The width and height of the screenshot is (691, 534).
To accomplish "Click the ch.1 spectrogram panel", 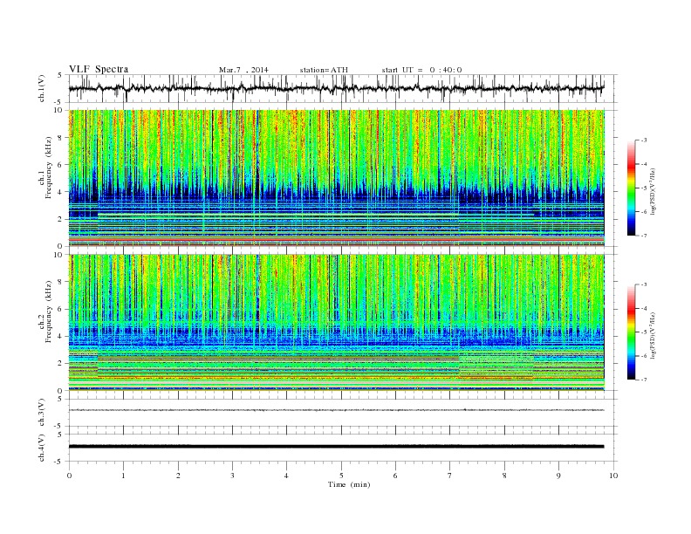I will tap(336, 178).
